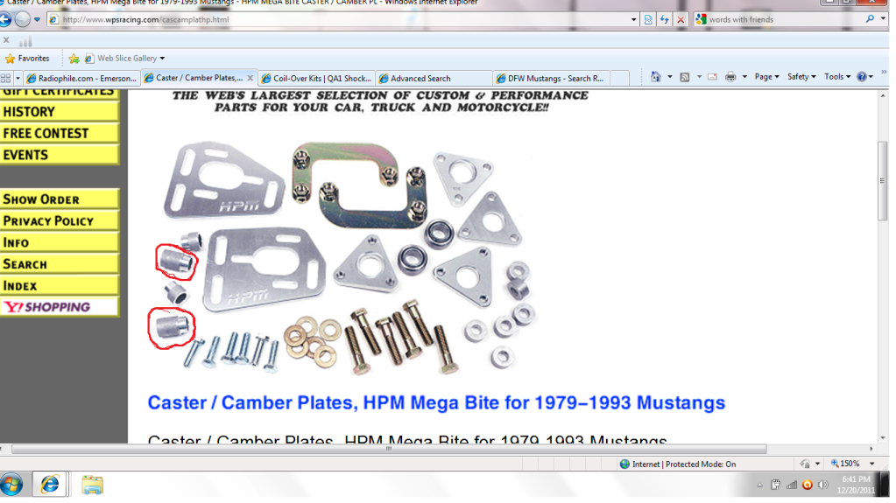The width and height of the screenshot is (896, 503).
Task: Click the RSS feeds icon
Action: click(x=685, y=76)
